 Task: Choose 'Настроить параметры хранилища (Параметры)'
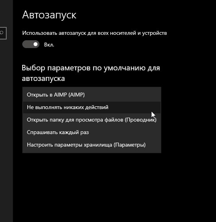point(92,145)
